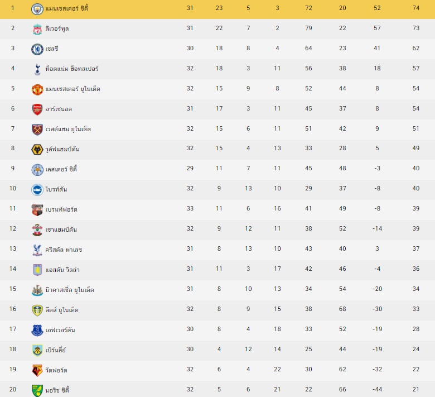
Task: Click the Chelsea club crest
Action: pos(37,49)
